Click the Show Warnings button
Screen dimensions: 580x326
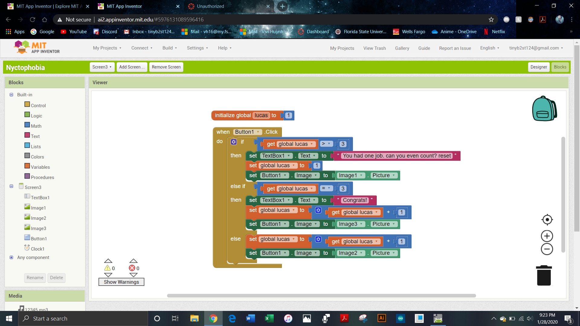pos(121,282)
